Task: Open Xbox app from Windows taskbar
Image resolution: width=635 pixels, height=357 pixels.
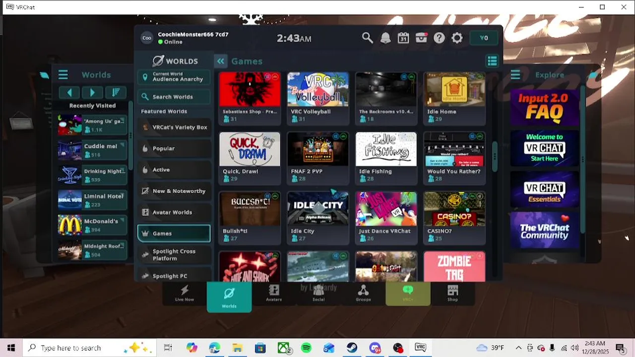Action: (x=284, y=348)
